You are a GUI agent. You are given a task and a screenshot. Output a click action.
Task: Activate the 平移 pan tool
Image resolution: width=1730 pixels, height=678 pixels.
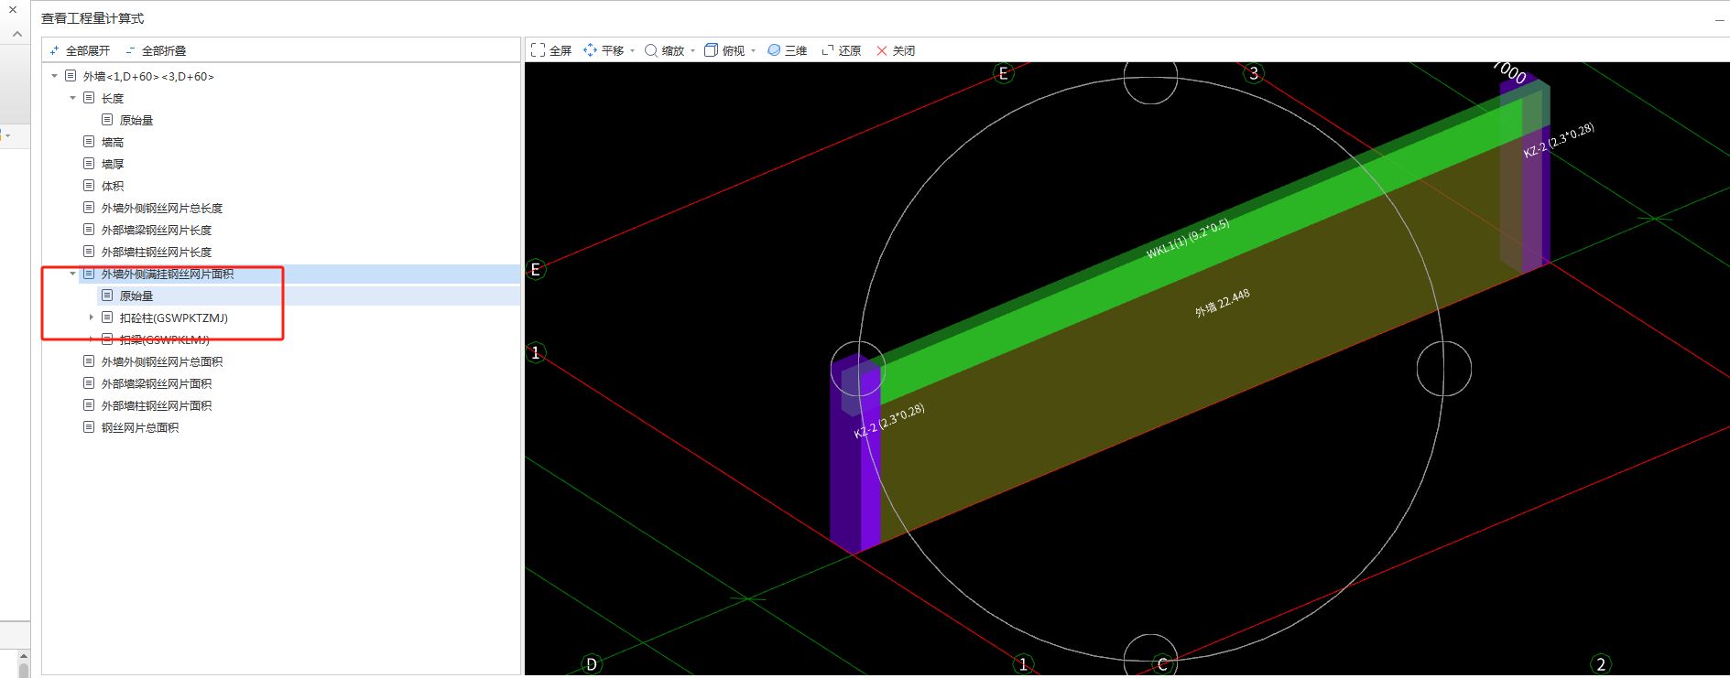(604, 50)
